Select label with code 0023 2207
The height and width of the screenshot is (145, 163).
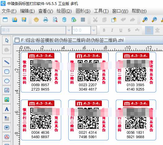(88, 72)
